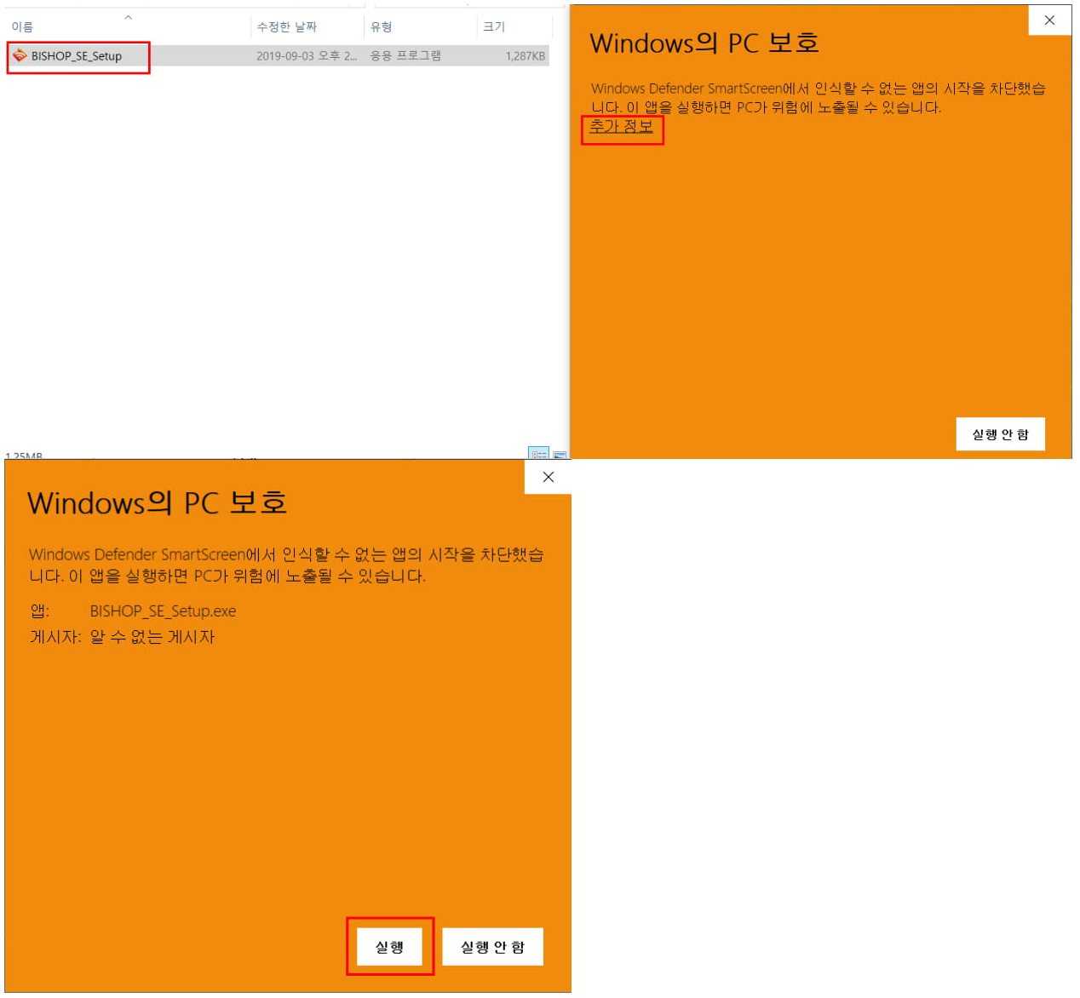Close the lower SmartScreen dialog
Screen dimensions: 1080x998
(x=548, y=477)
